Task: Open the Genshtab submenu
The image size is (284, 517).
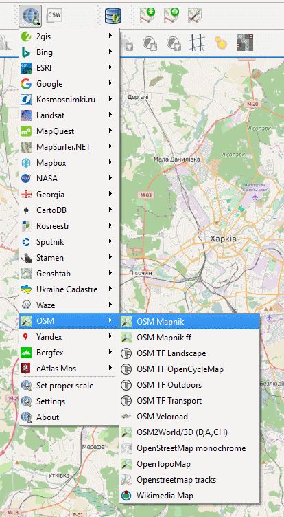Action: 69,274
